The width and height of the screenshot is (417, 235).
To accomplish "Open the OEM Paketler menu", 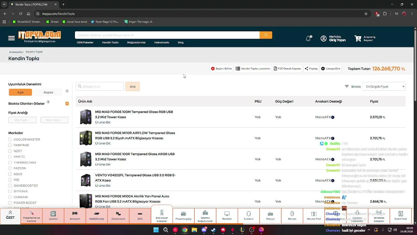I will [85, 42].
